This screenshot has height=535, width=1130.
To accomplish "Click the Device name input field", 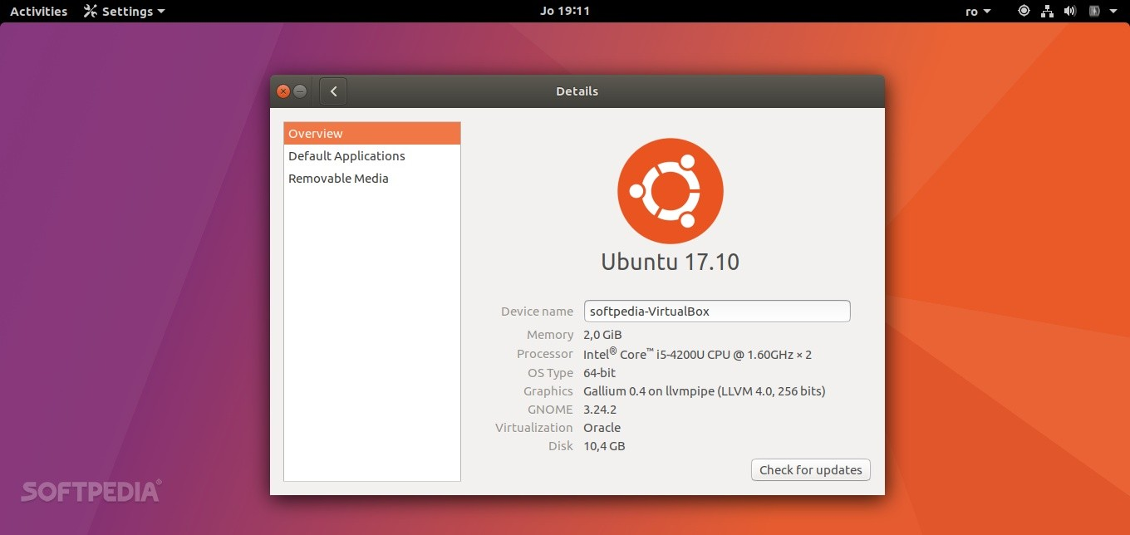I will (717, 312).
